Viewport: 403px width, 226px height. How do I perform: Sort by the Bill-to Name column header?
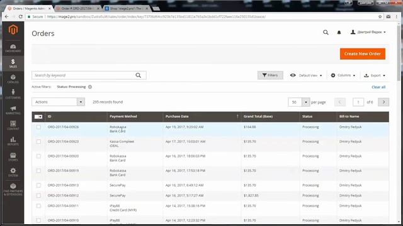(363, 117)
